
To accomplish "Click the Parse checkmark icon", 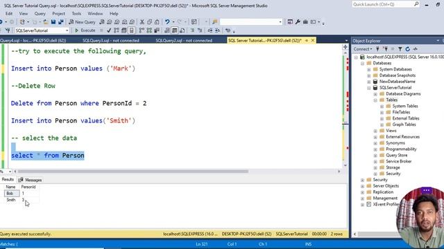I will pyautogui.click(x=109, y=30).
